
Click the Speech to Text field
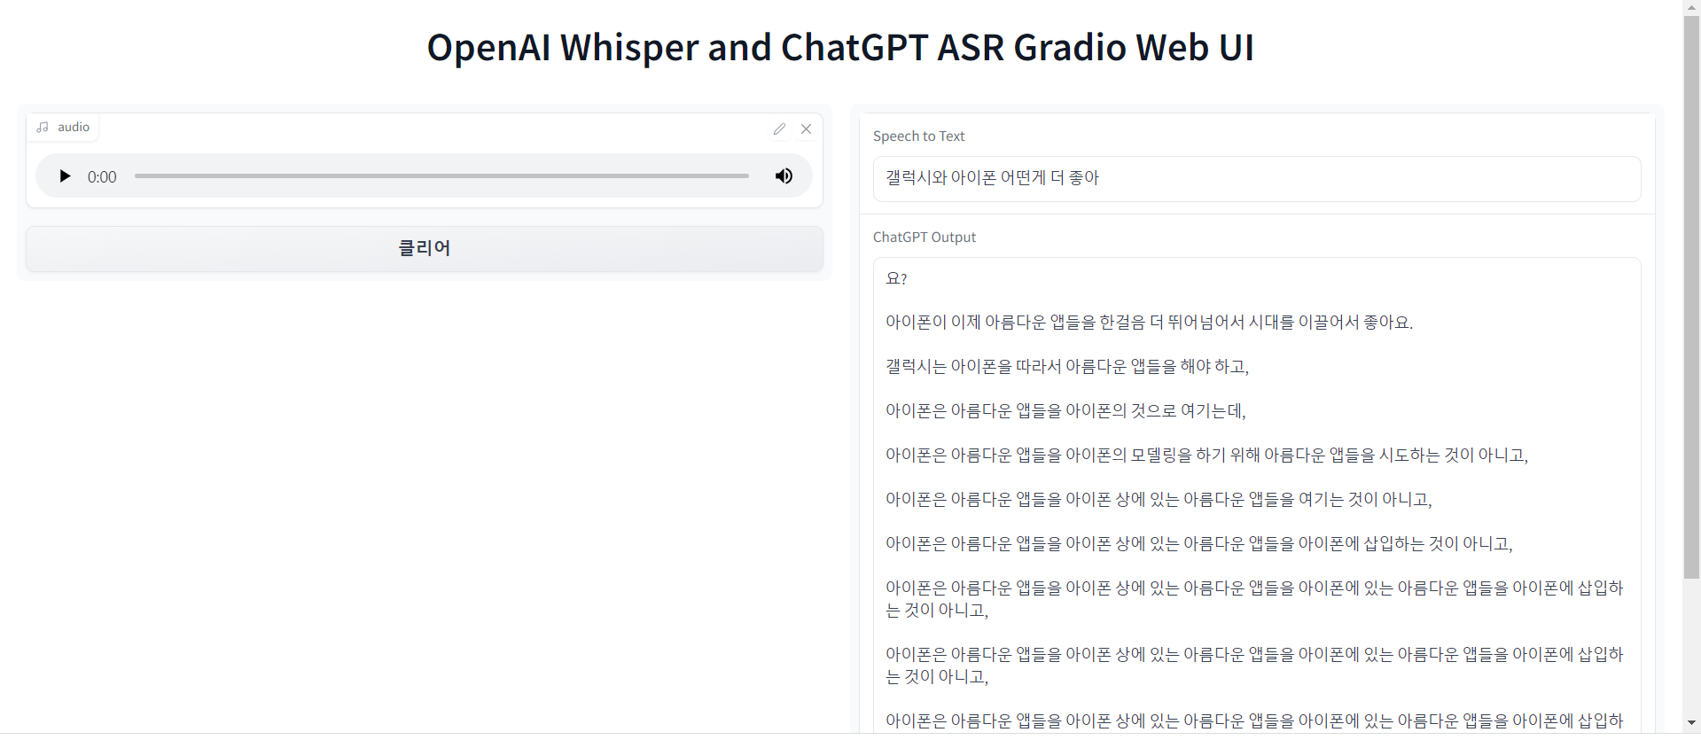[x=1257, y=179]
